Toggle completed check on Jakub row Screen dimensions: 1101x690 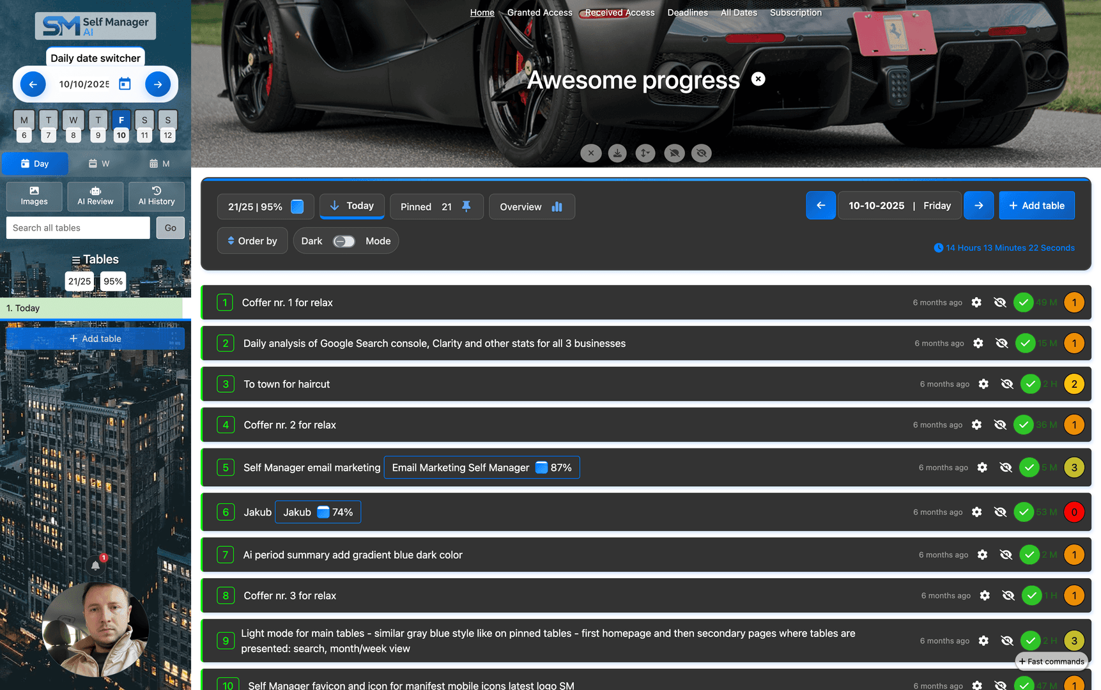(1024, 512)
